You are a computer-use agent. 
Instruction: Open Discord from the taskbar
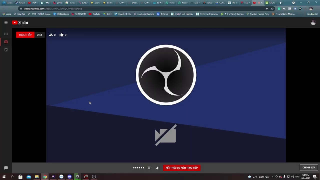coord(69,177)
